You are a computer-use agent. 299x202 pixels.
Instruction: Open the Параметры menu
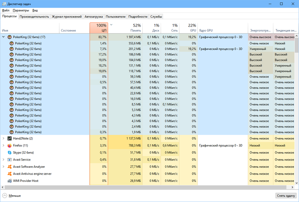[21, 10]
